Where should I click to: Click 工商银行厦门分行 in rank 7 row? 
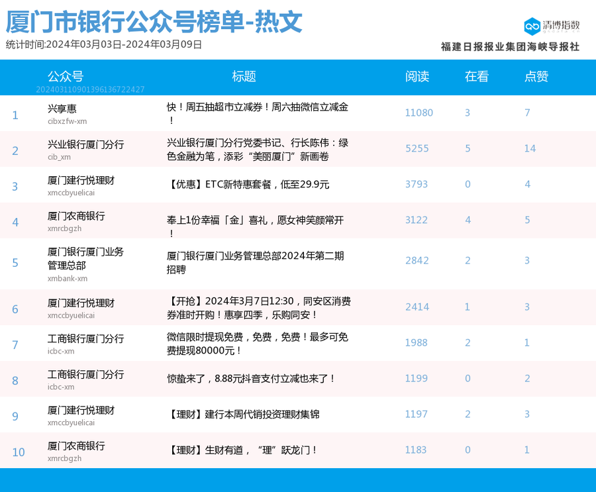coord(85,339)
